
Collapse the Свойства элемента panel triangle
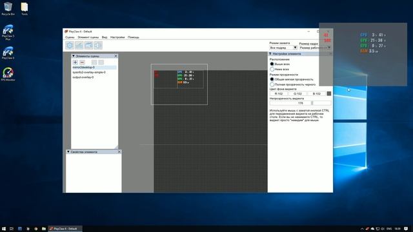point(68,152)
